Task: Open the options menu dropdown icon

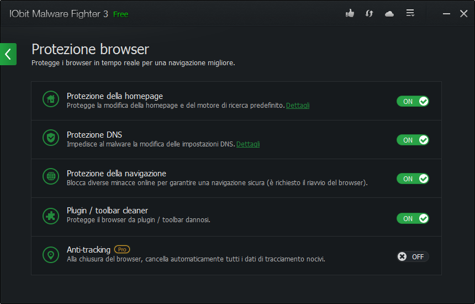Action: pos(410,13)
